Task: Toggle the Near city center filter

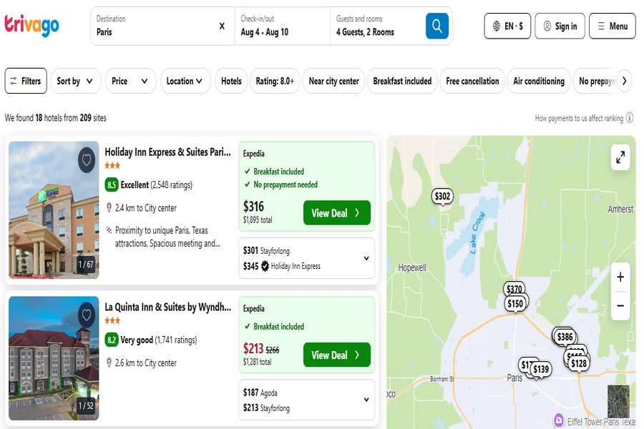Action: [333, 81]
